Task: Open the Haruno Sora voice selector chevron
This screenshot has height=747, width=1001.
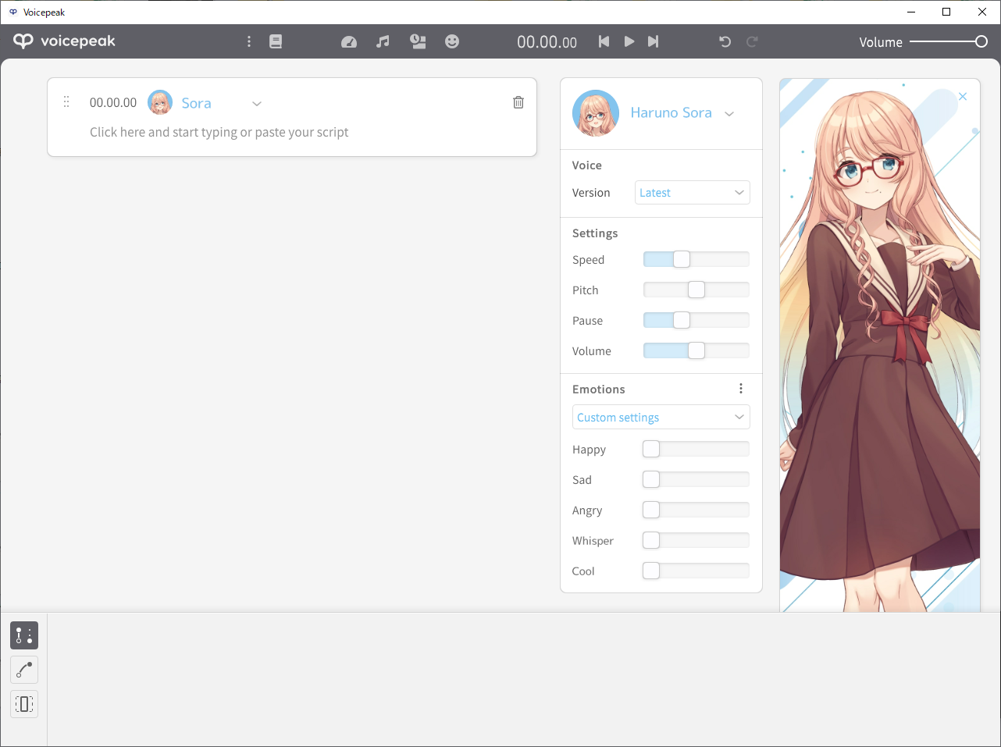Action: pos(729,114)
